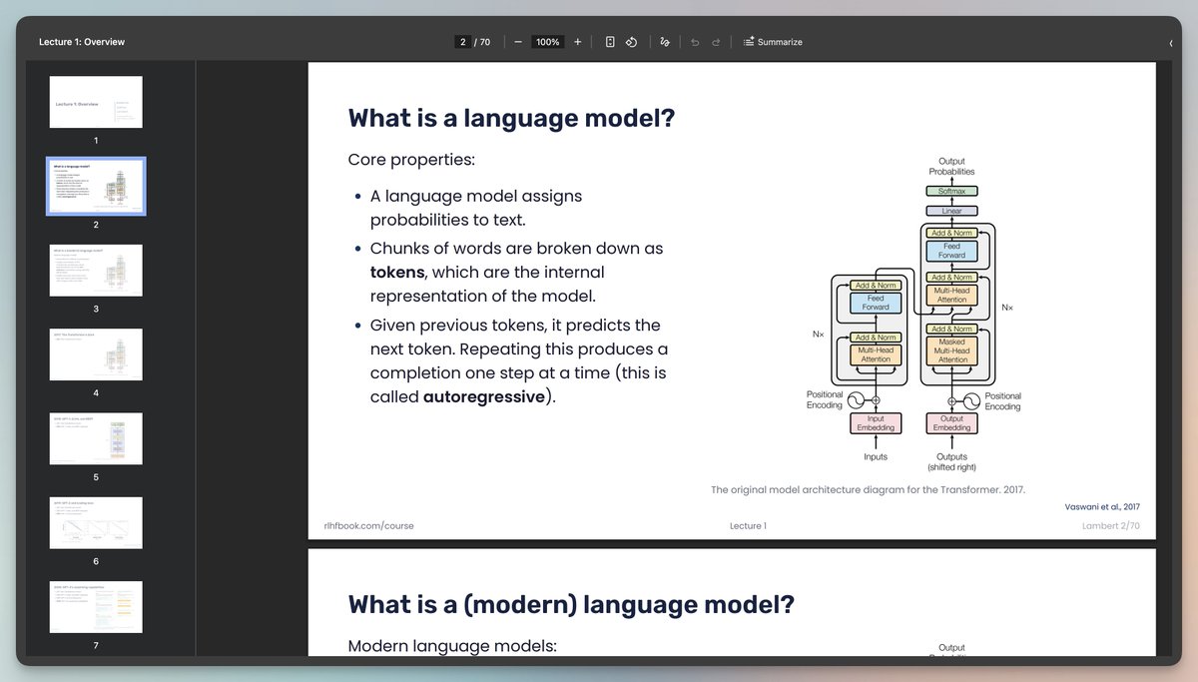
Task: Click the bold word 'tokens'
Action: pos(397,273)
